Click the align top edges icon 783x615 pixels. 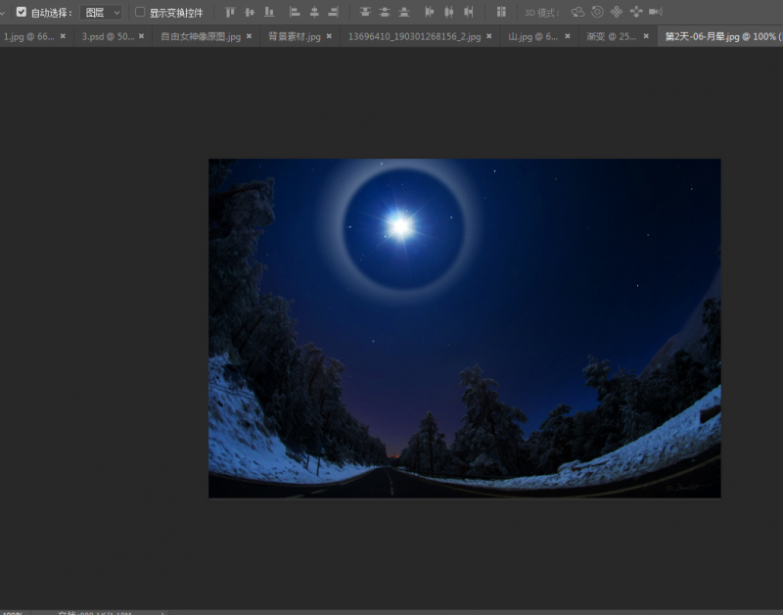(x=230, y=13)
